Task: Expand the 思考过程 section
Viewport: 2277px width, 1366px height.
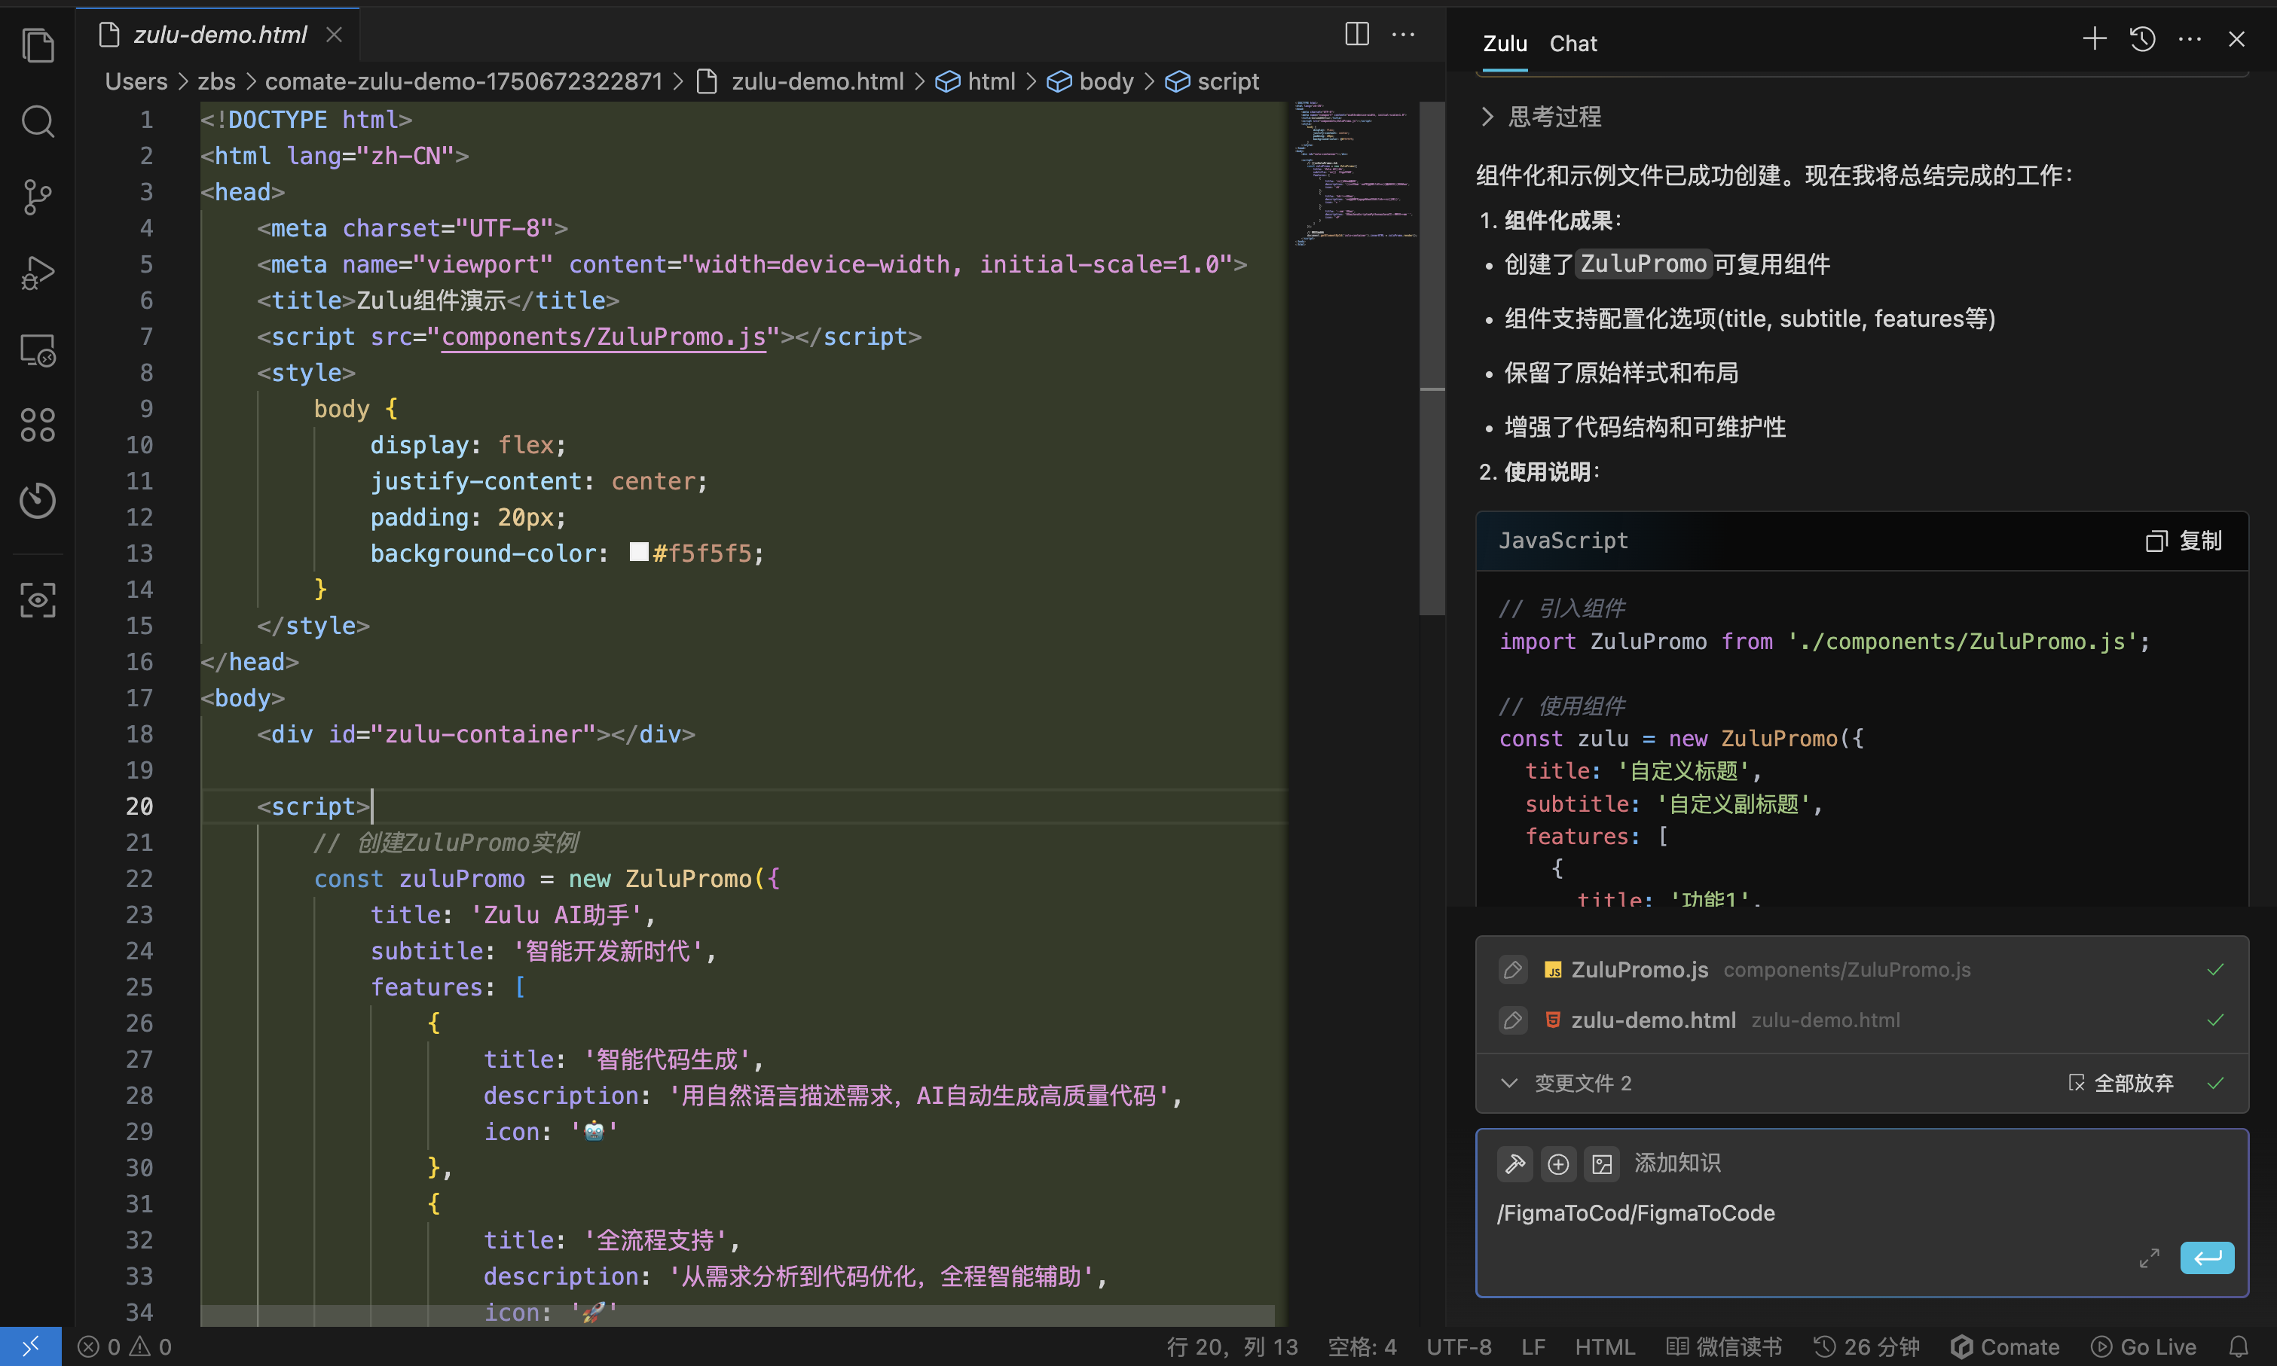Action: pos(1542,117)
